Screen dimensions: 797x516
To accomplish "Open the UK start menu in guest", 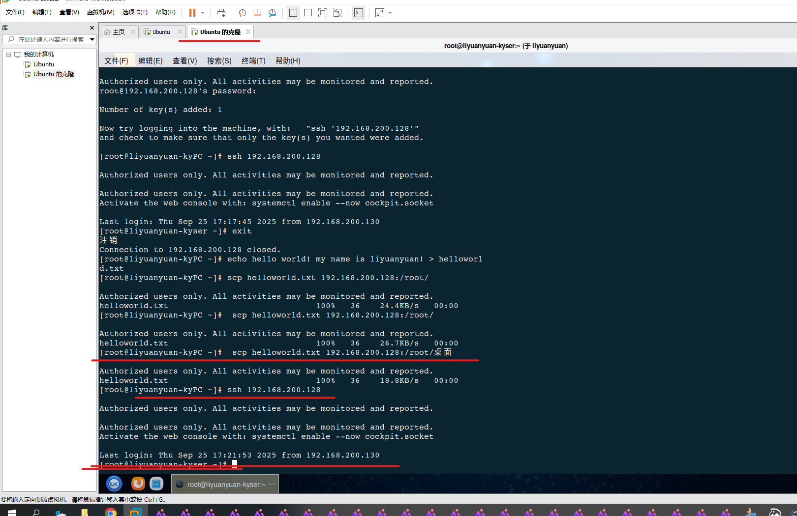I will click(114, 484).
